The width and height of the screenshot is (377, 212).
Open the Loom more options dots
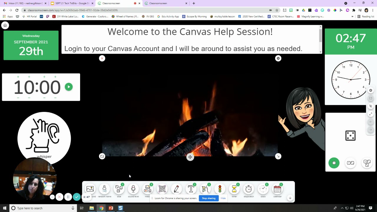click(x=52, y=197)
